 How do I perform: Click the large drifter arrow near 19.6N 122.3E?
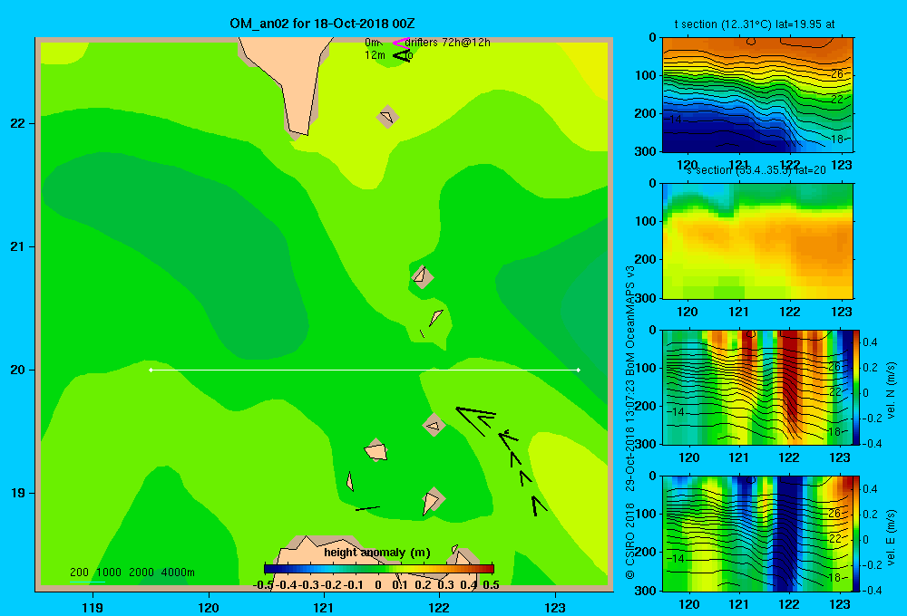click(x=476, y=420)
